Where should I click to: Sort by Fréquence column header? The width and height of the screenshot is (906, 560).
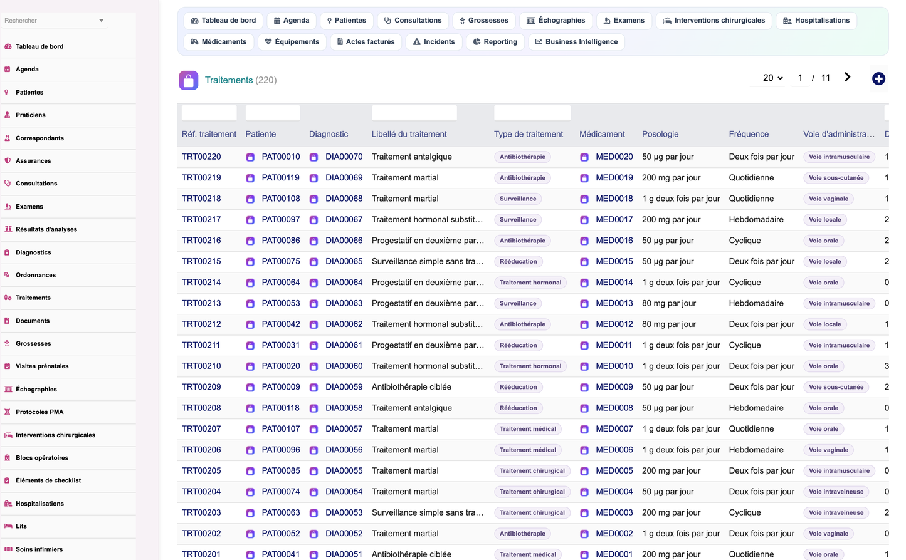[x=749, y=134]
